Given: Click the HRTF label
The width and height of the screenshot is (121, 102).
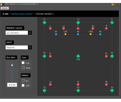Looking at the screenshot, I should click(10, 42).
